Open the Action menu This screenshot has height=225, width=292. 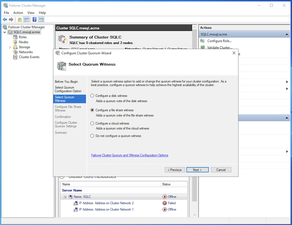[18, 13]
